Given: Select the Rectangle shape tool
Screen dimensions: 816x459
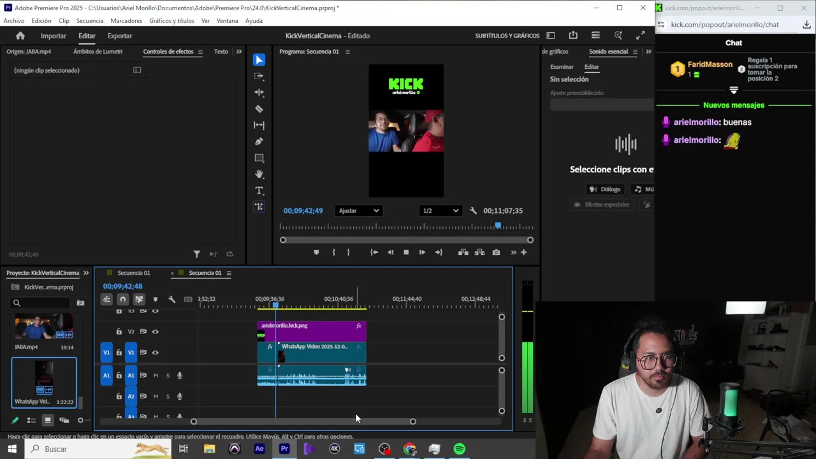Looking at the screenshot, I should [259, 158].
